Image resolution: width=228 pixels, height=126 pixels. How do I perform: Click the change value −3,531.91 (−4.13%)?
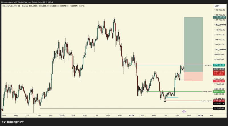coord(77,6)
